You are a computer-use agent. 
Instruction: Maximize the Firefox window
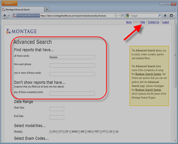tap(168, 4)
